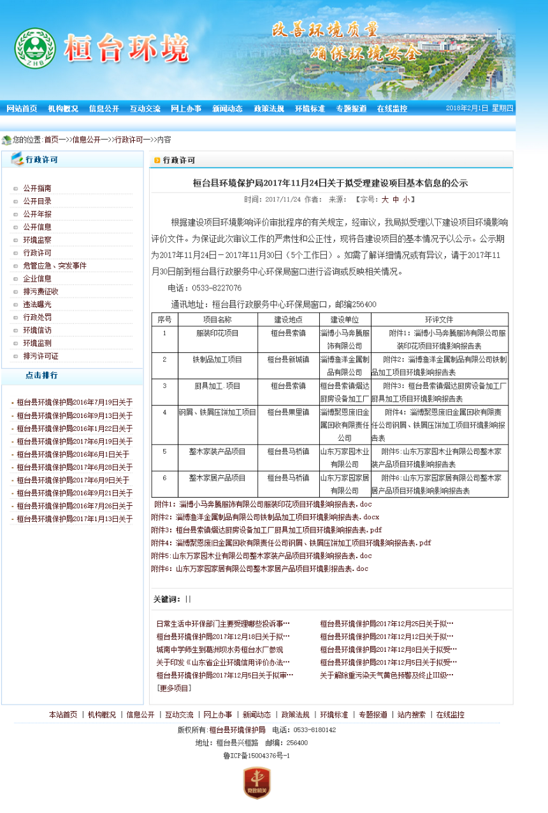This screenshot has width=548, height=813.
Task: Select 危管应急、突发事件 in the sidebar
Action: click(55, 266)
